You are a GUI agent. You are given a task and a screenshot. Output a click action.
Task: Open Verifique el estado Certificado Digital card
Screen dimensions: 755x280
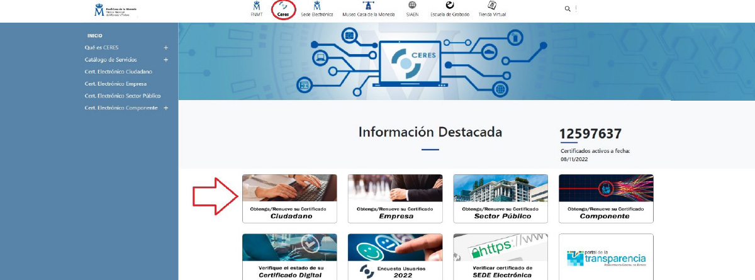(x=290, y=257)
